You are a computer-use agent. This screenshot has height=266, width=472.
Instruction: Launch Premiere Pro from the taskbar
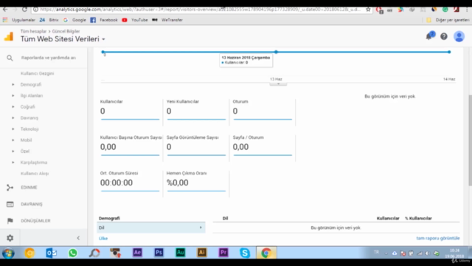click(x=223, y=253)
